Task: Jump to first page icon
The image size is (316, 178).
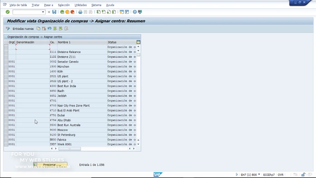Action: coord(98,12)
